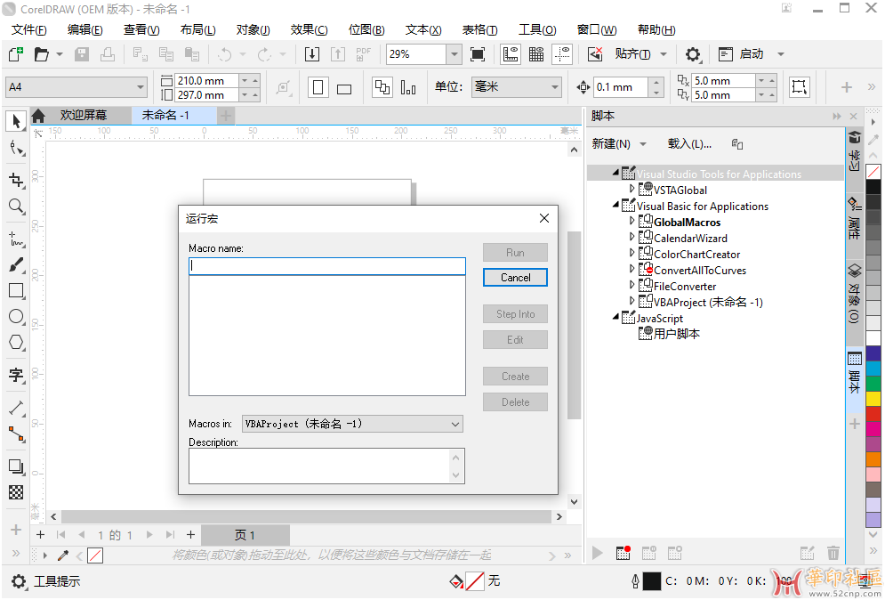Click the 启动 launch button

[752, 54]
